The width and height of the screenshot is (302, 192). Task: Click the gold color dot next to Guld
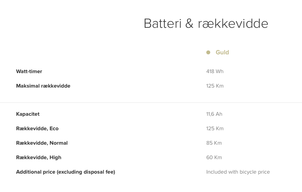(x=208, y=52)
